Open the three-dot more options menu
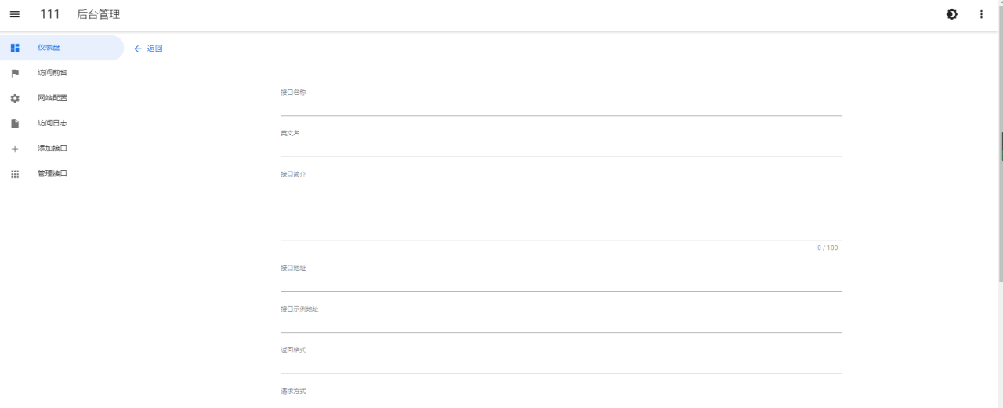The height and width of the screenshot is (408, 1003). pos(981,14)
